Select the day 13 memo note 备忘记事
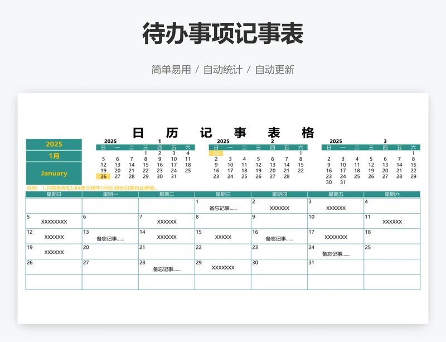The height and width of the screenshot is (342, 446). (110, 239)
